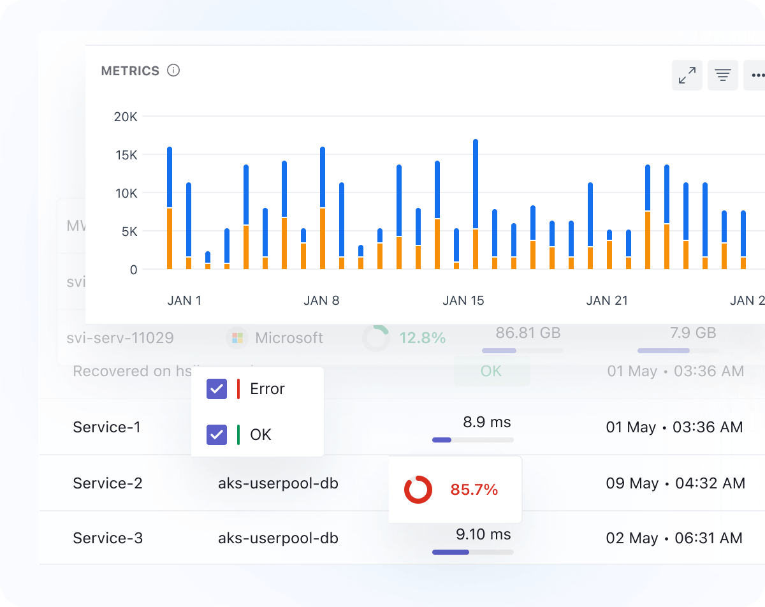Screen dimensions: 765x607
Task: Click the JAN 15 axis label
Action: pyautogui.click(x=463, y=300)
